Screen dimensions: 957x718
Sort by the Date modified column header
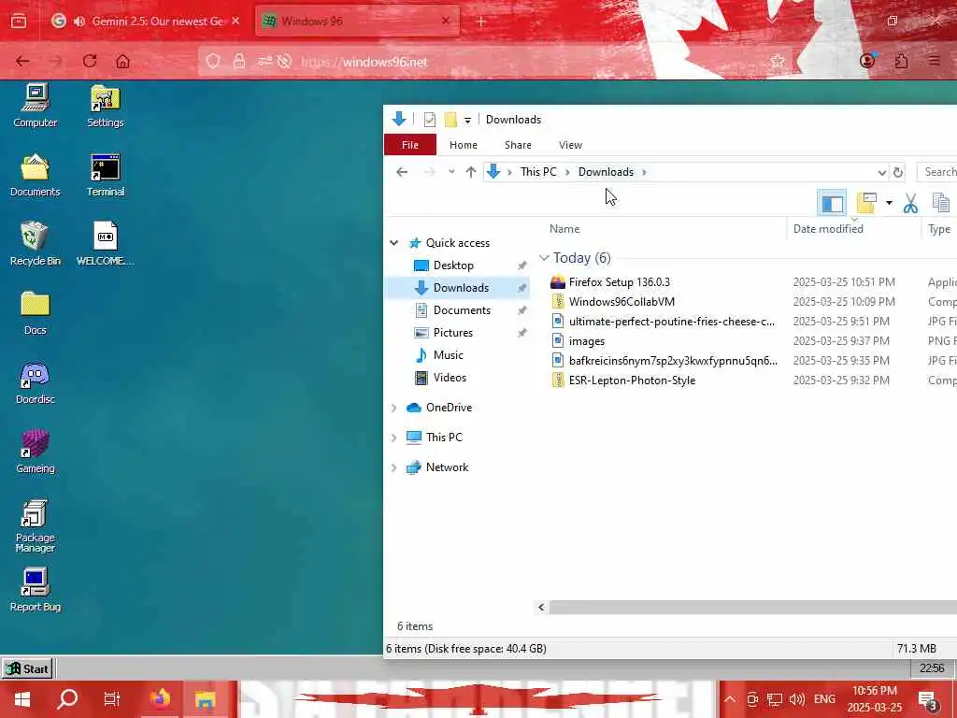click(x=854, y=229)
